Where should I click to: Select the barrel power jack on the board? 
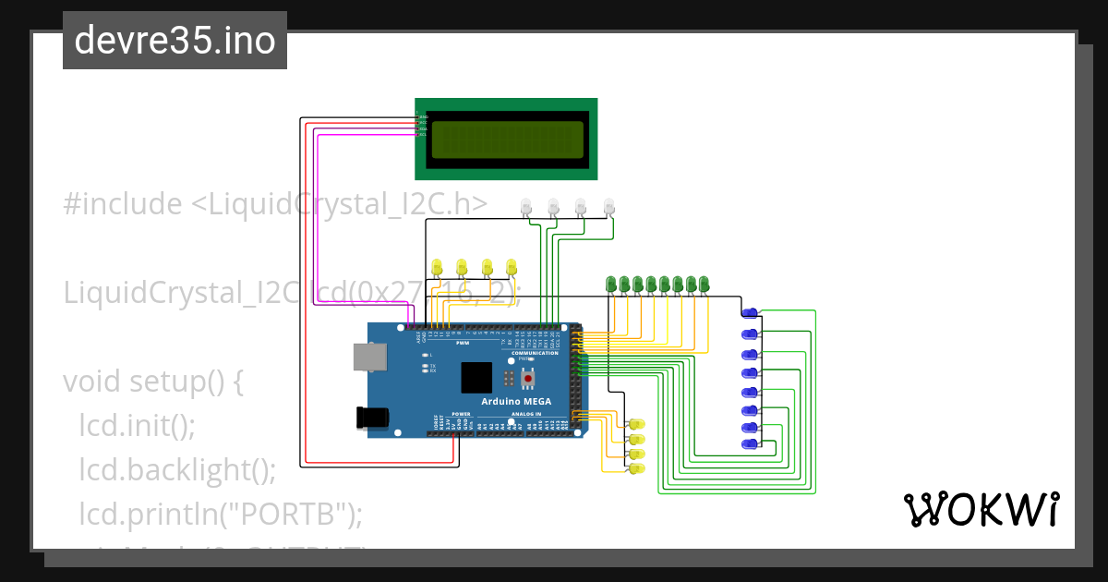tap(371, 418)
